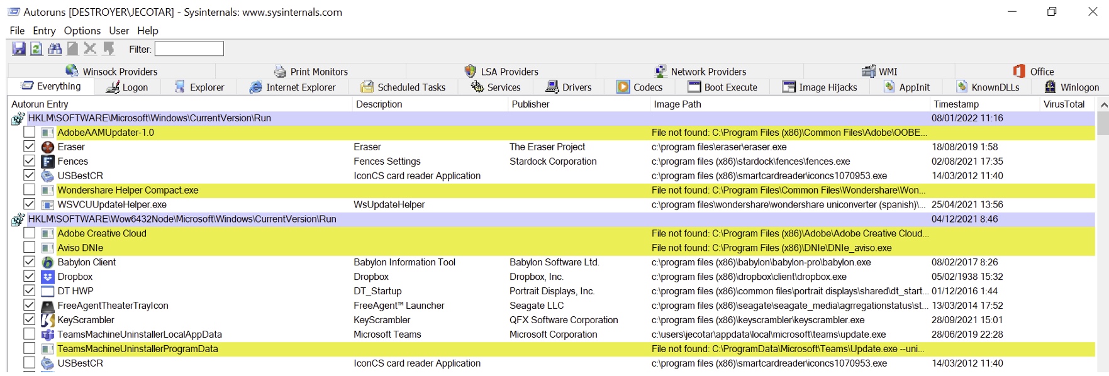Click the FreeAgentTheaterTrayIcon entry's icon
1109x376 pixels.
[x=47, y=306]
